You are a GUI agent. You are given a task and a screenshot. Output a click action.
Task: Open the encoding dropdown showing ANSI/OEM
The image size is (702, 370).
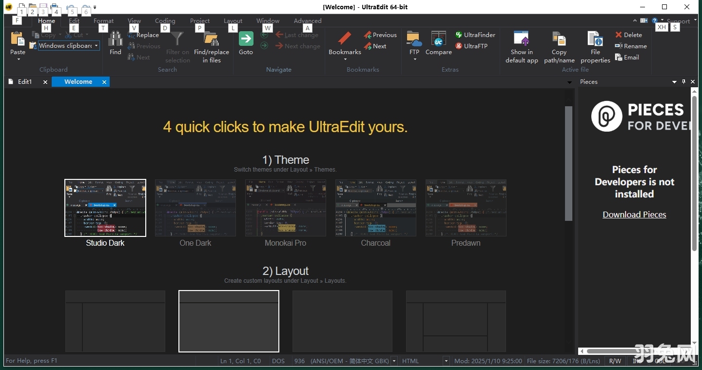394,361
